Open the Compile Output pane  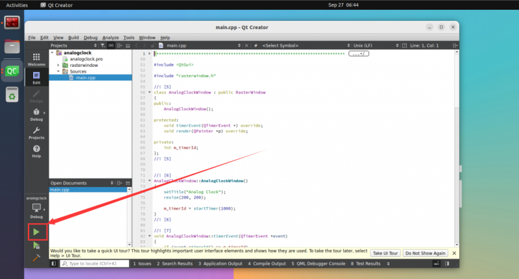267,263
